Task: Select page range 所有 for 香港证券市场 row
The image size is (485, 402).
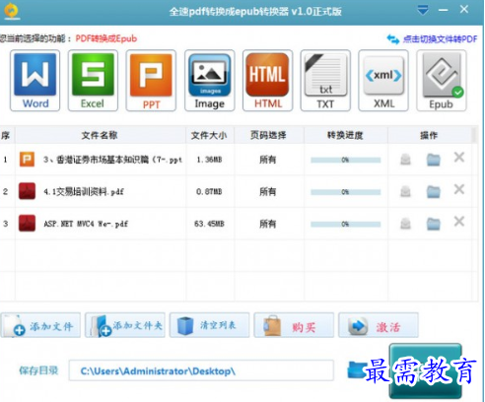Action: click(x=268, y=160)
